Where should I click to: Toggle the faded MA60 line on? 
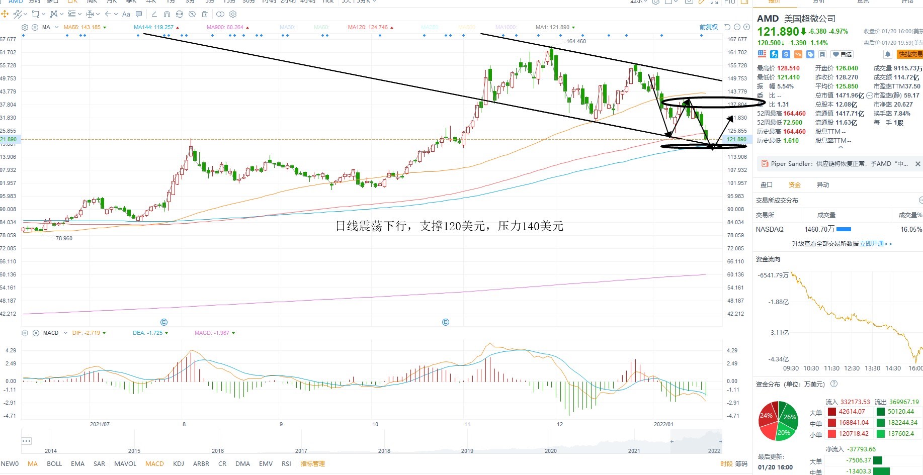(x=321, y=27)
